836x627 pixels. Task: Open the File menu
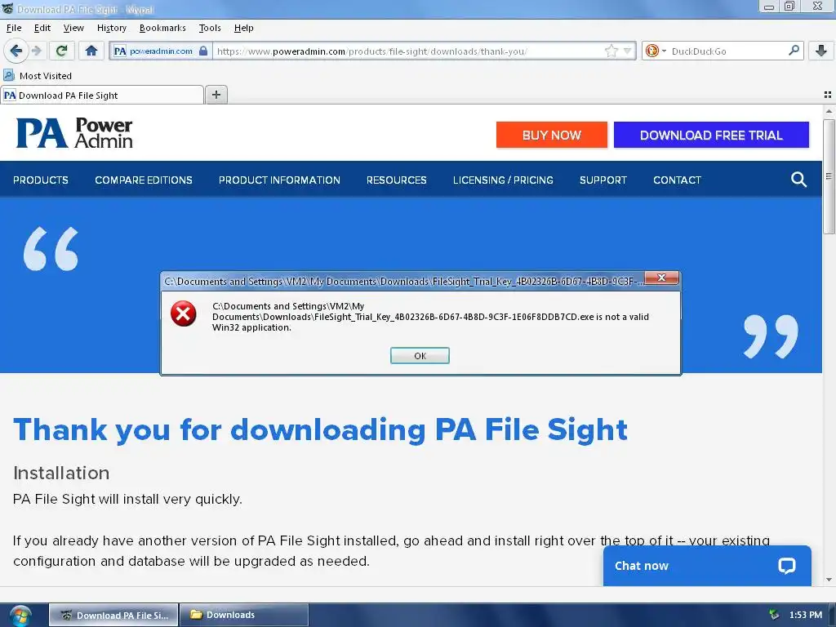[x=14, y=28]
